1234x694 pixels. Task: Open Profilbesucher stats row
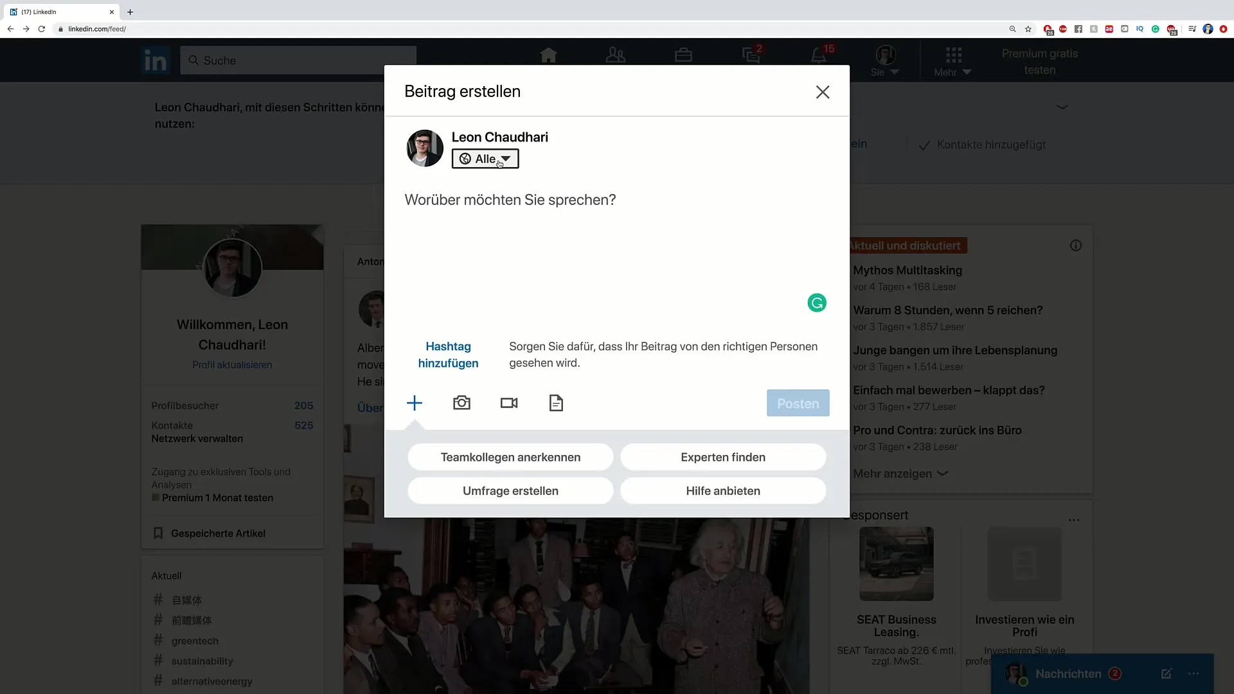[232, 405]
